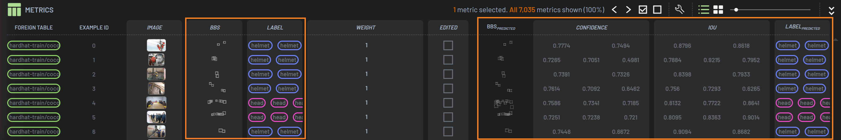Image resolution: width=841 pixels, height=140 pixels.
Task: Select the WEIGHT column header
Action: [365, 28]
